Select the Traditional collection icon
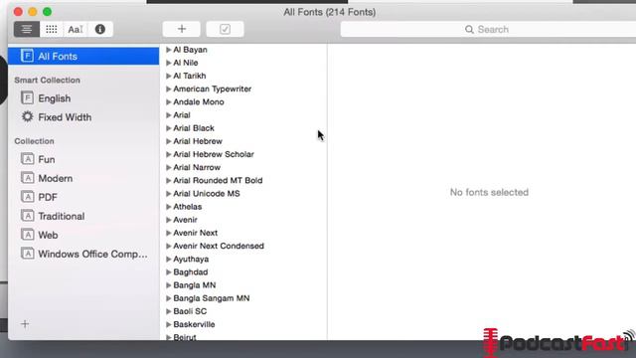Screen dimensions: 636x358 tap(27, 216)
